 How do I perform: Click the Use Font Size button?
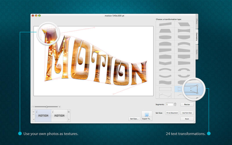click(187, 113)
